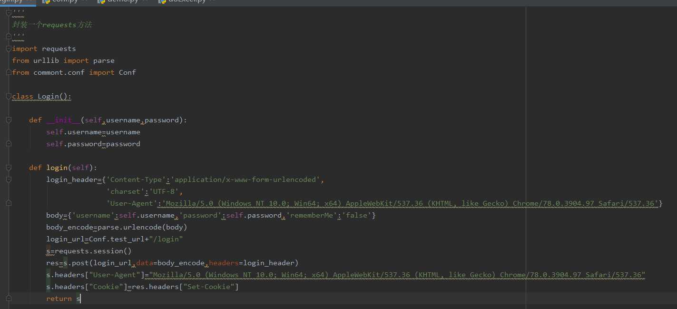Click 'Safari/537.36' in the s.headers User-Agent line
Screen dimensions: 677x309
pyautogui.click(x=613, y=275)
